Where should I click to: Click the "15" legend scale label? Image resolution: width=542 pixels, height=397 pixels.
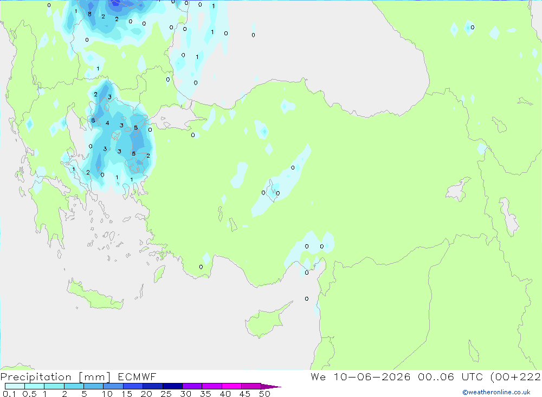pyautogui.click(x=127, y=394)
